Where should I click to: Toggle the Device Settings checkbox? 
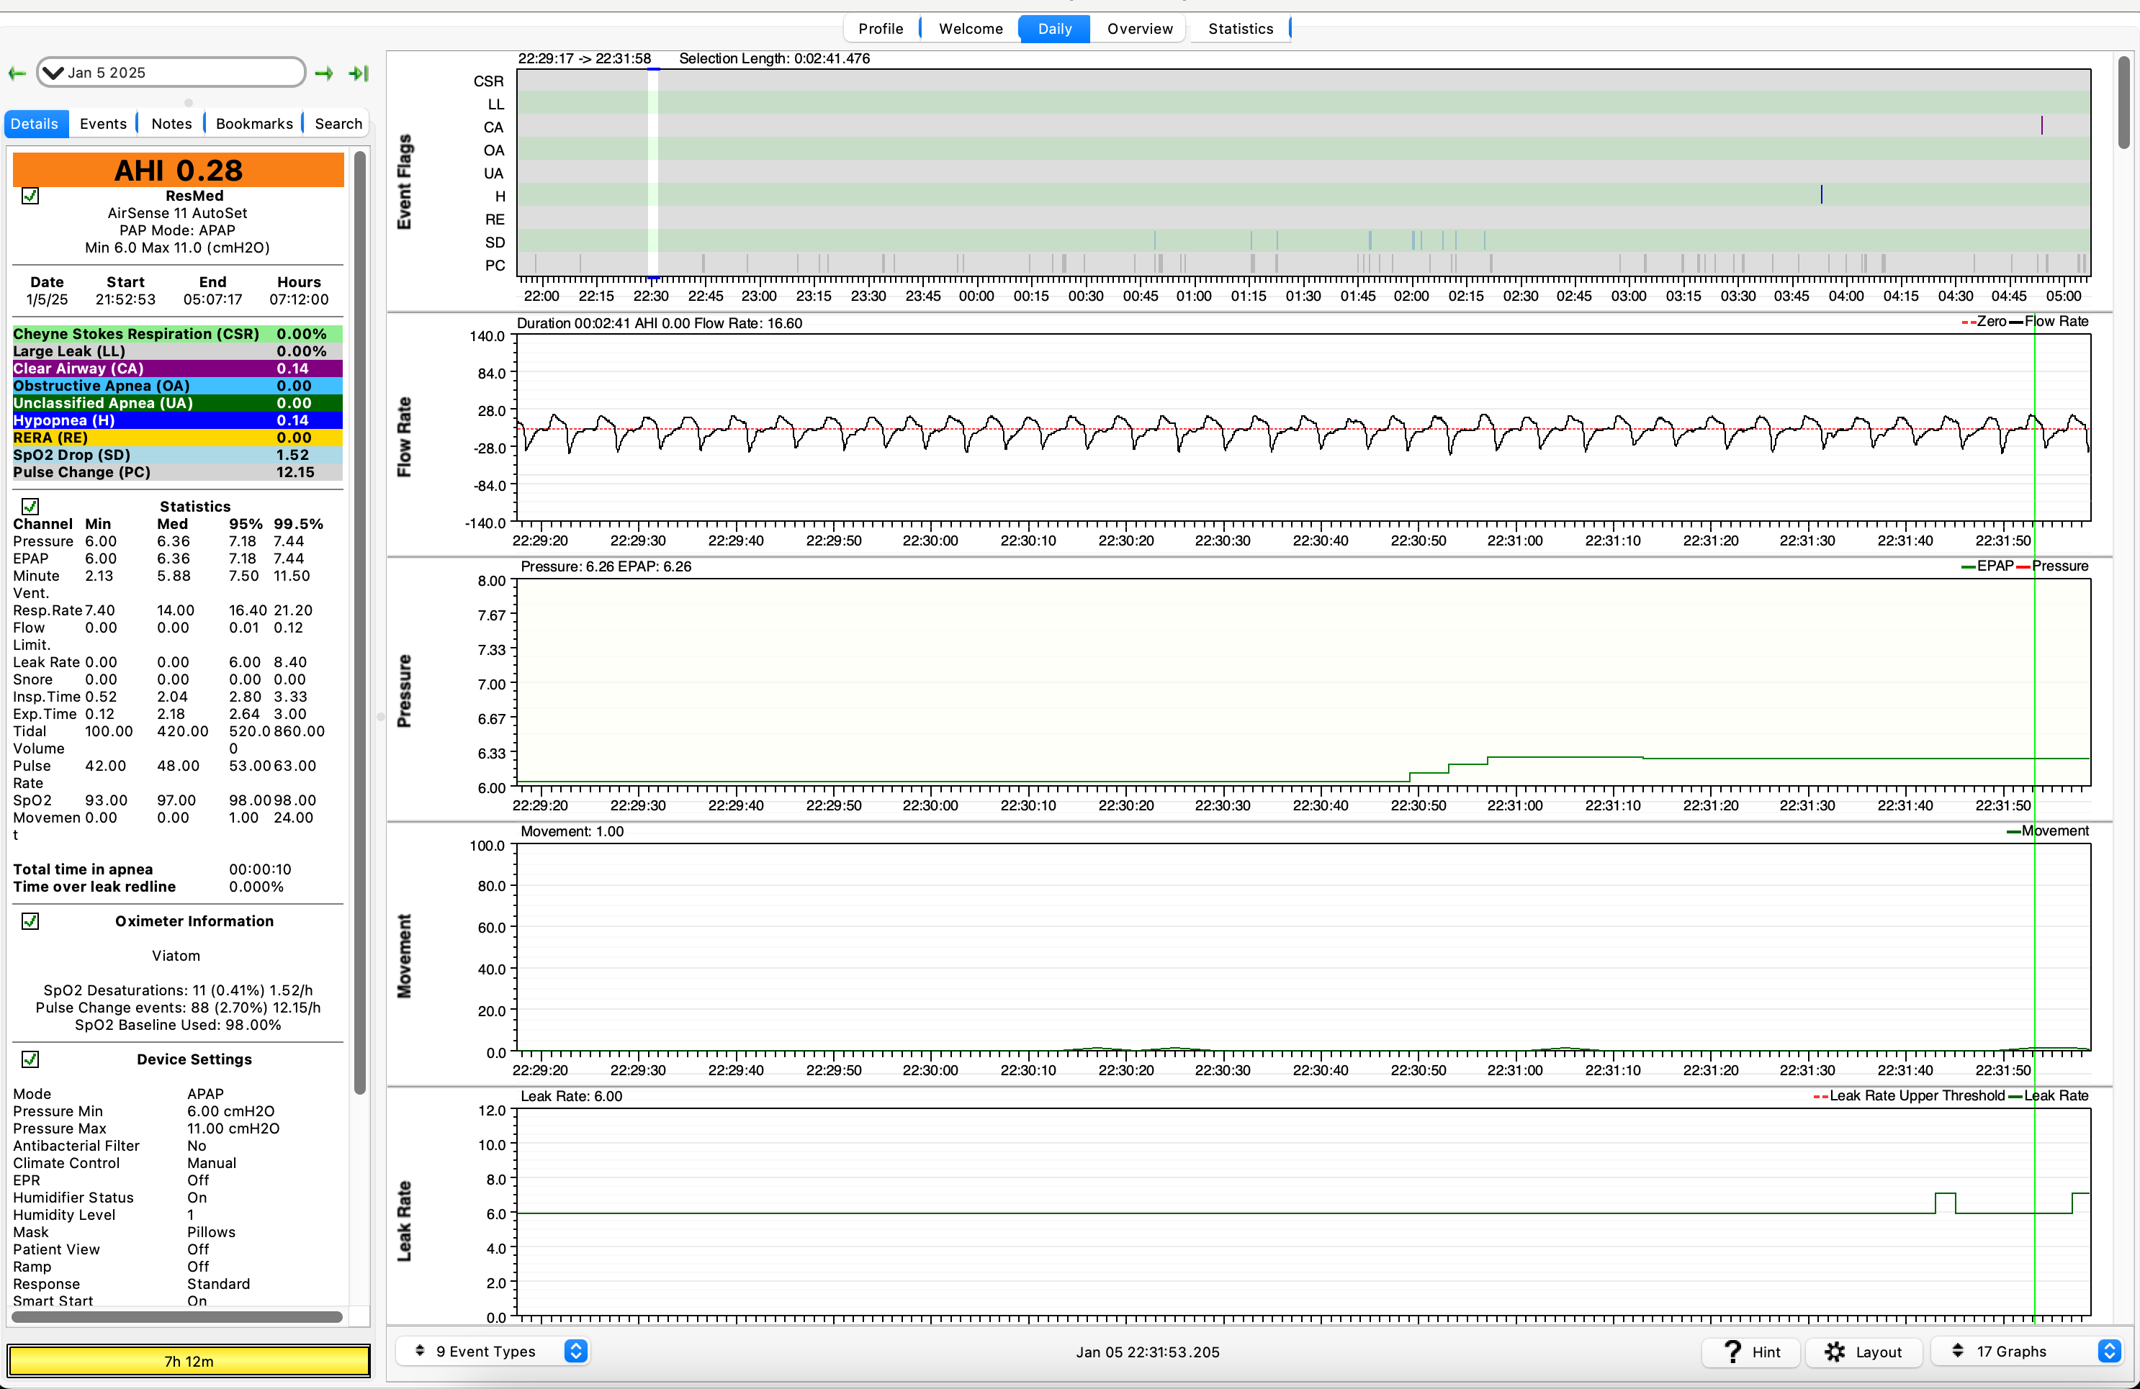[x=30, y=1060]
